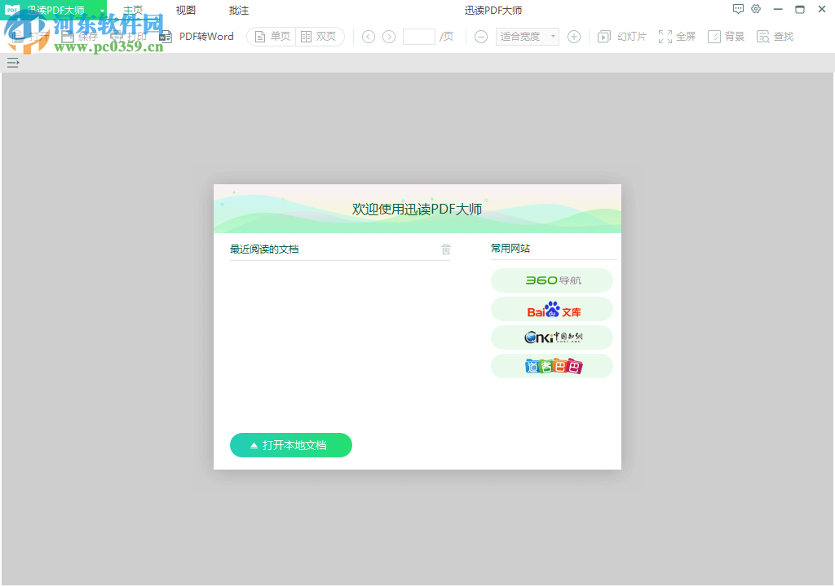
Task: Click the 打开 file toolbar button
Action: (x=31, y=36)
